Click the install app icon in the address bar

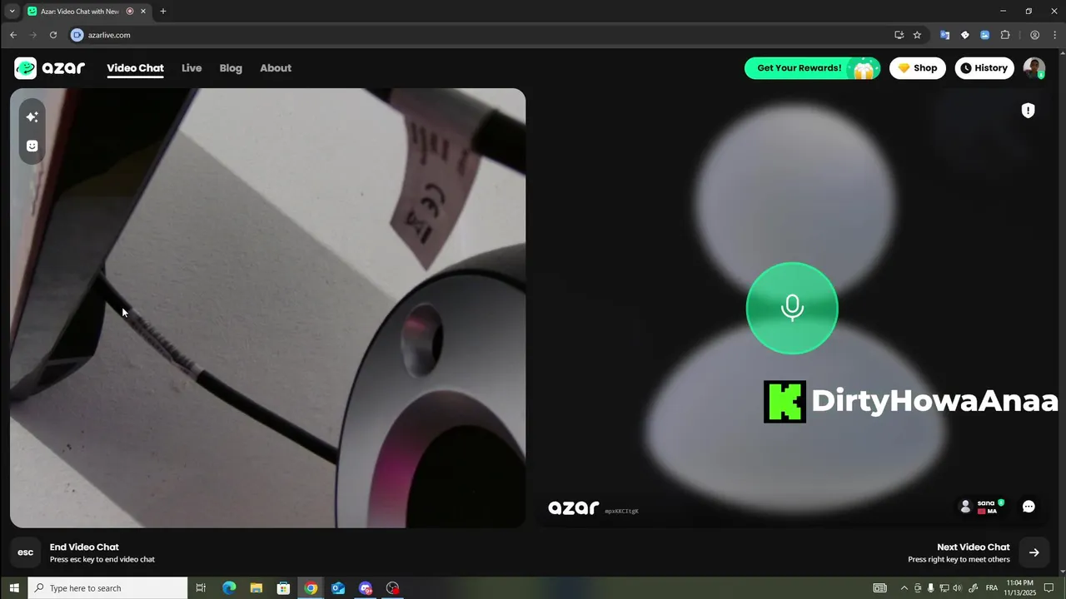pyautogui.click(x=899, y=35)
